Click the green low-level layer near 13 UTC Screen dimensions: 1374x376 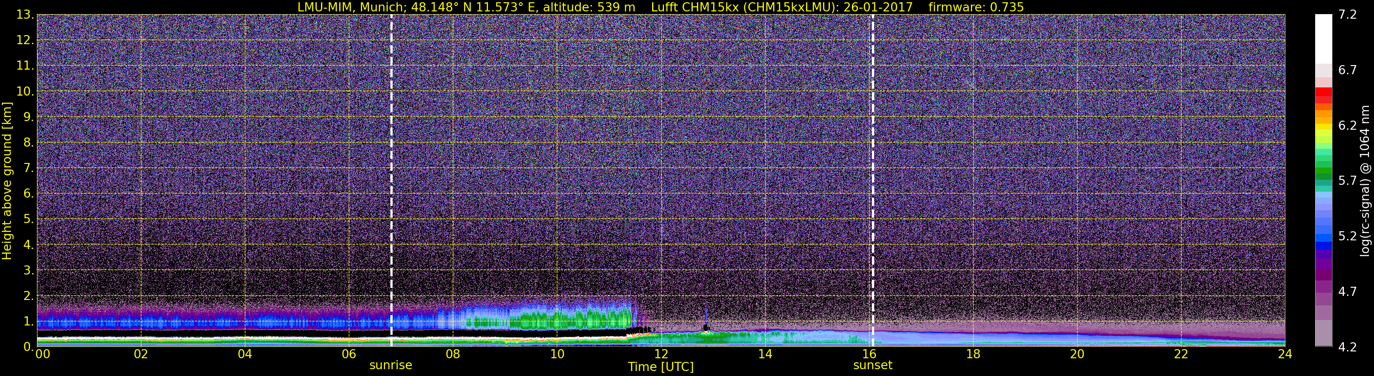[710, 337]
